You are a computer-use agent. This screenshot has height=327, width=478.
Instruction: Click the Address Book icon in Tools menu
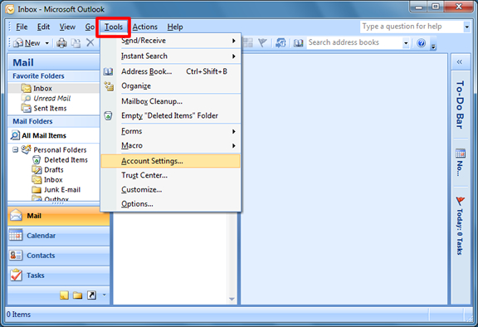(108, 71)
